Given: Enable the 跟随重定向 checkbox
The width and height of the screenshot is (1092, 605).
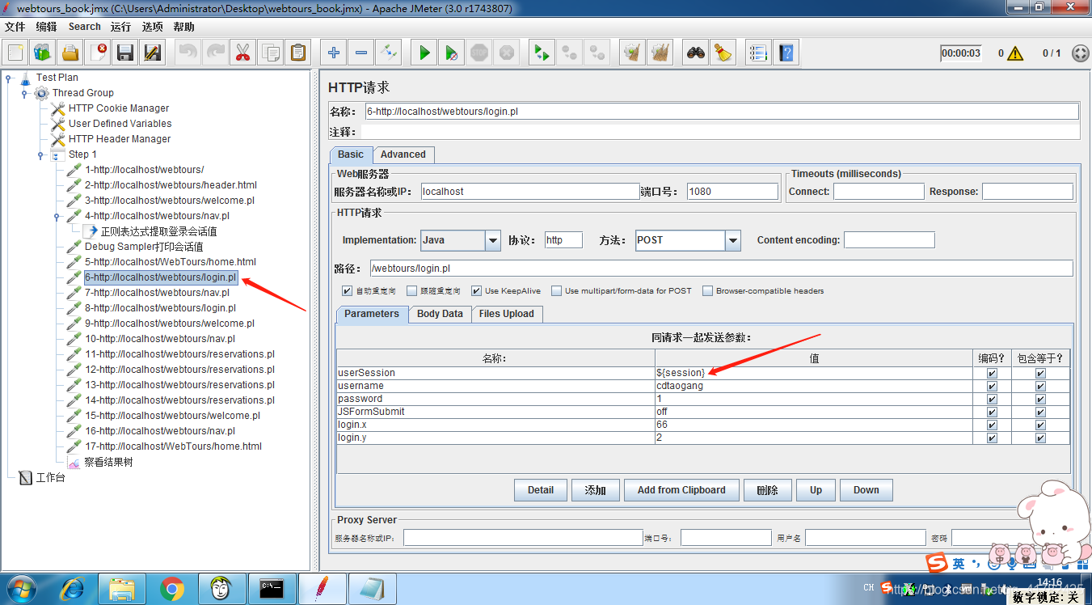Looking at the screenshot, I should [x=412, y=291].
